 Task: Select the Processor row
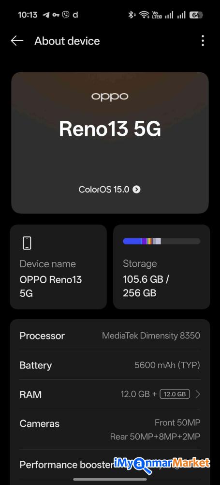[x=110, y=336]
